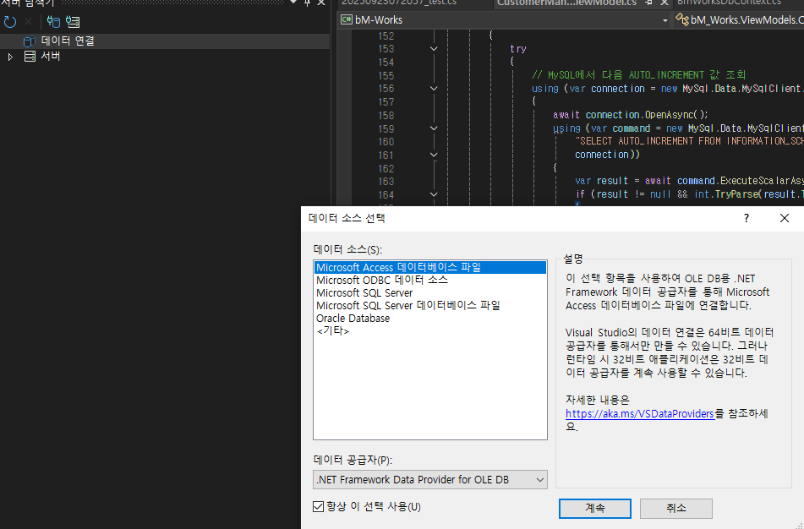Select the 서버 node in Server Explorer
804x529 pixels.
click(51, 57)
